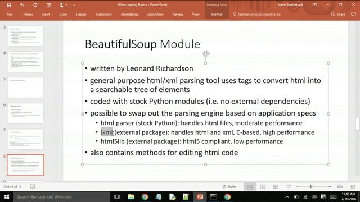Click the zoom slider handle
The height and width of the screenshot is (202, 360).
pyautogui.click(x=310, y=187)
